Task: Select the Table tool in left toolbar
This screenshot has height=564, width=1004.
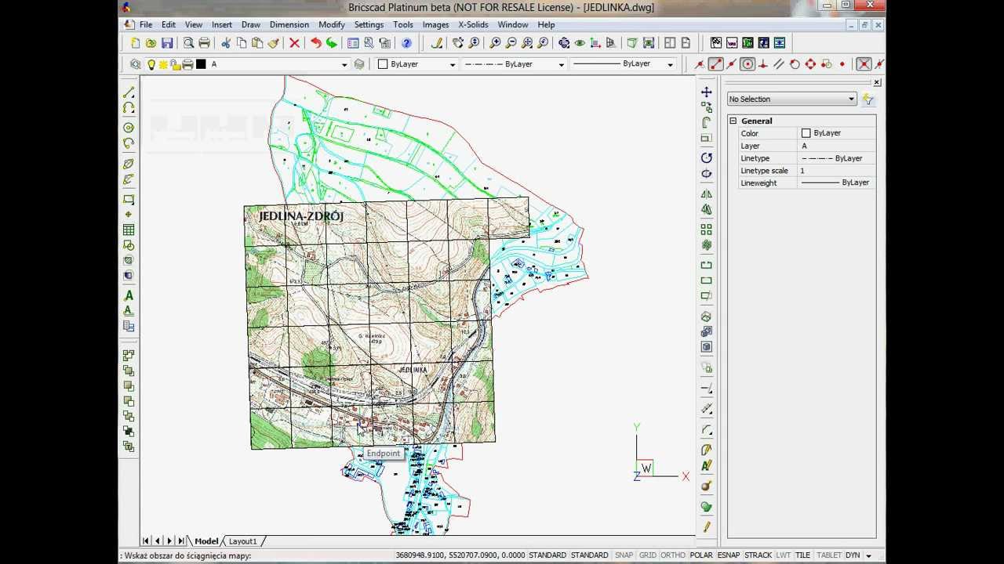Action: 129,230
